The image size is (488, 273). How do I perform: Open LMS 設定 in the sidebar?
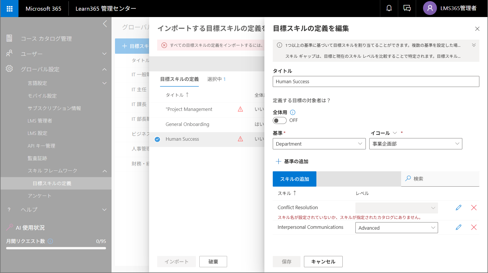point(38,133)
